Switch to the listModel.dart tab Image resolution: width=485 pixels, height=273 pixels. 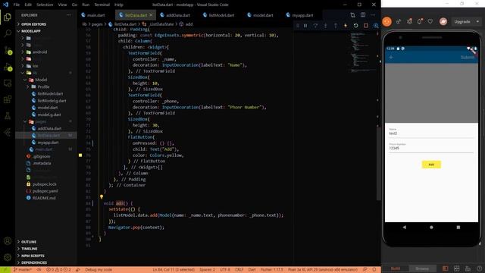(221, 15)
